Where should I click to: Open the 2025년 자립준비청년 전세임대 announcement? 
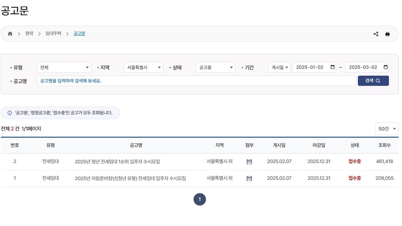coord(130,178)
